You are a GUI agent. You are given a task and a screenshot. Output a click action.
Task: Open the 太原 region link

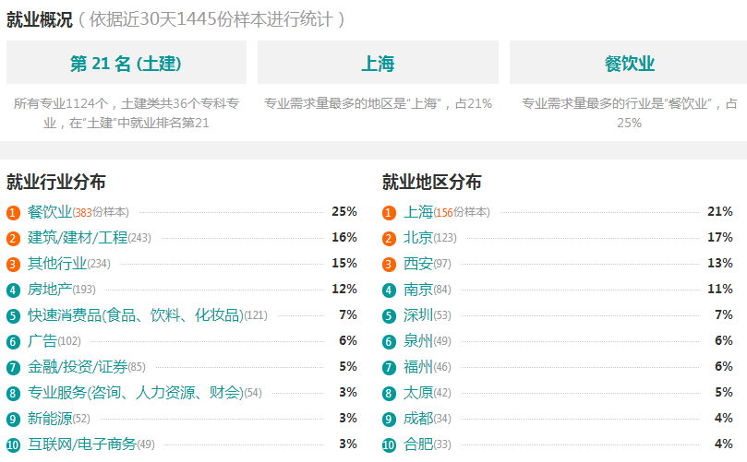[x=418, y=392]
